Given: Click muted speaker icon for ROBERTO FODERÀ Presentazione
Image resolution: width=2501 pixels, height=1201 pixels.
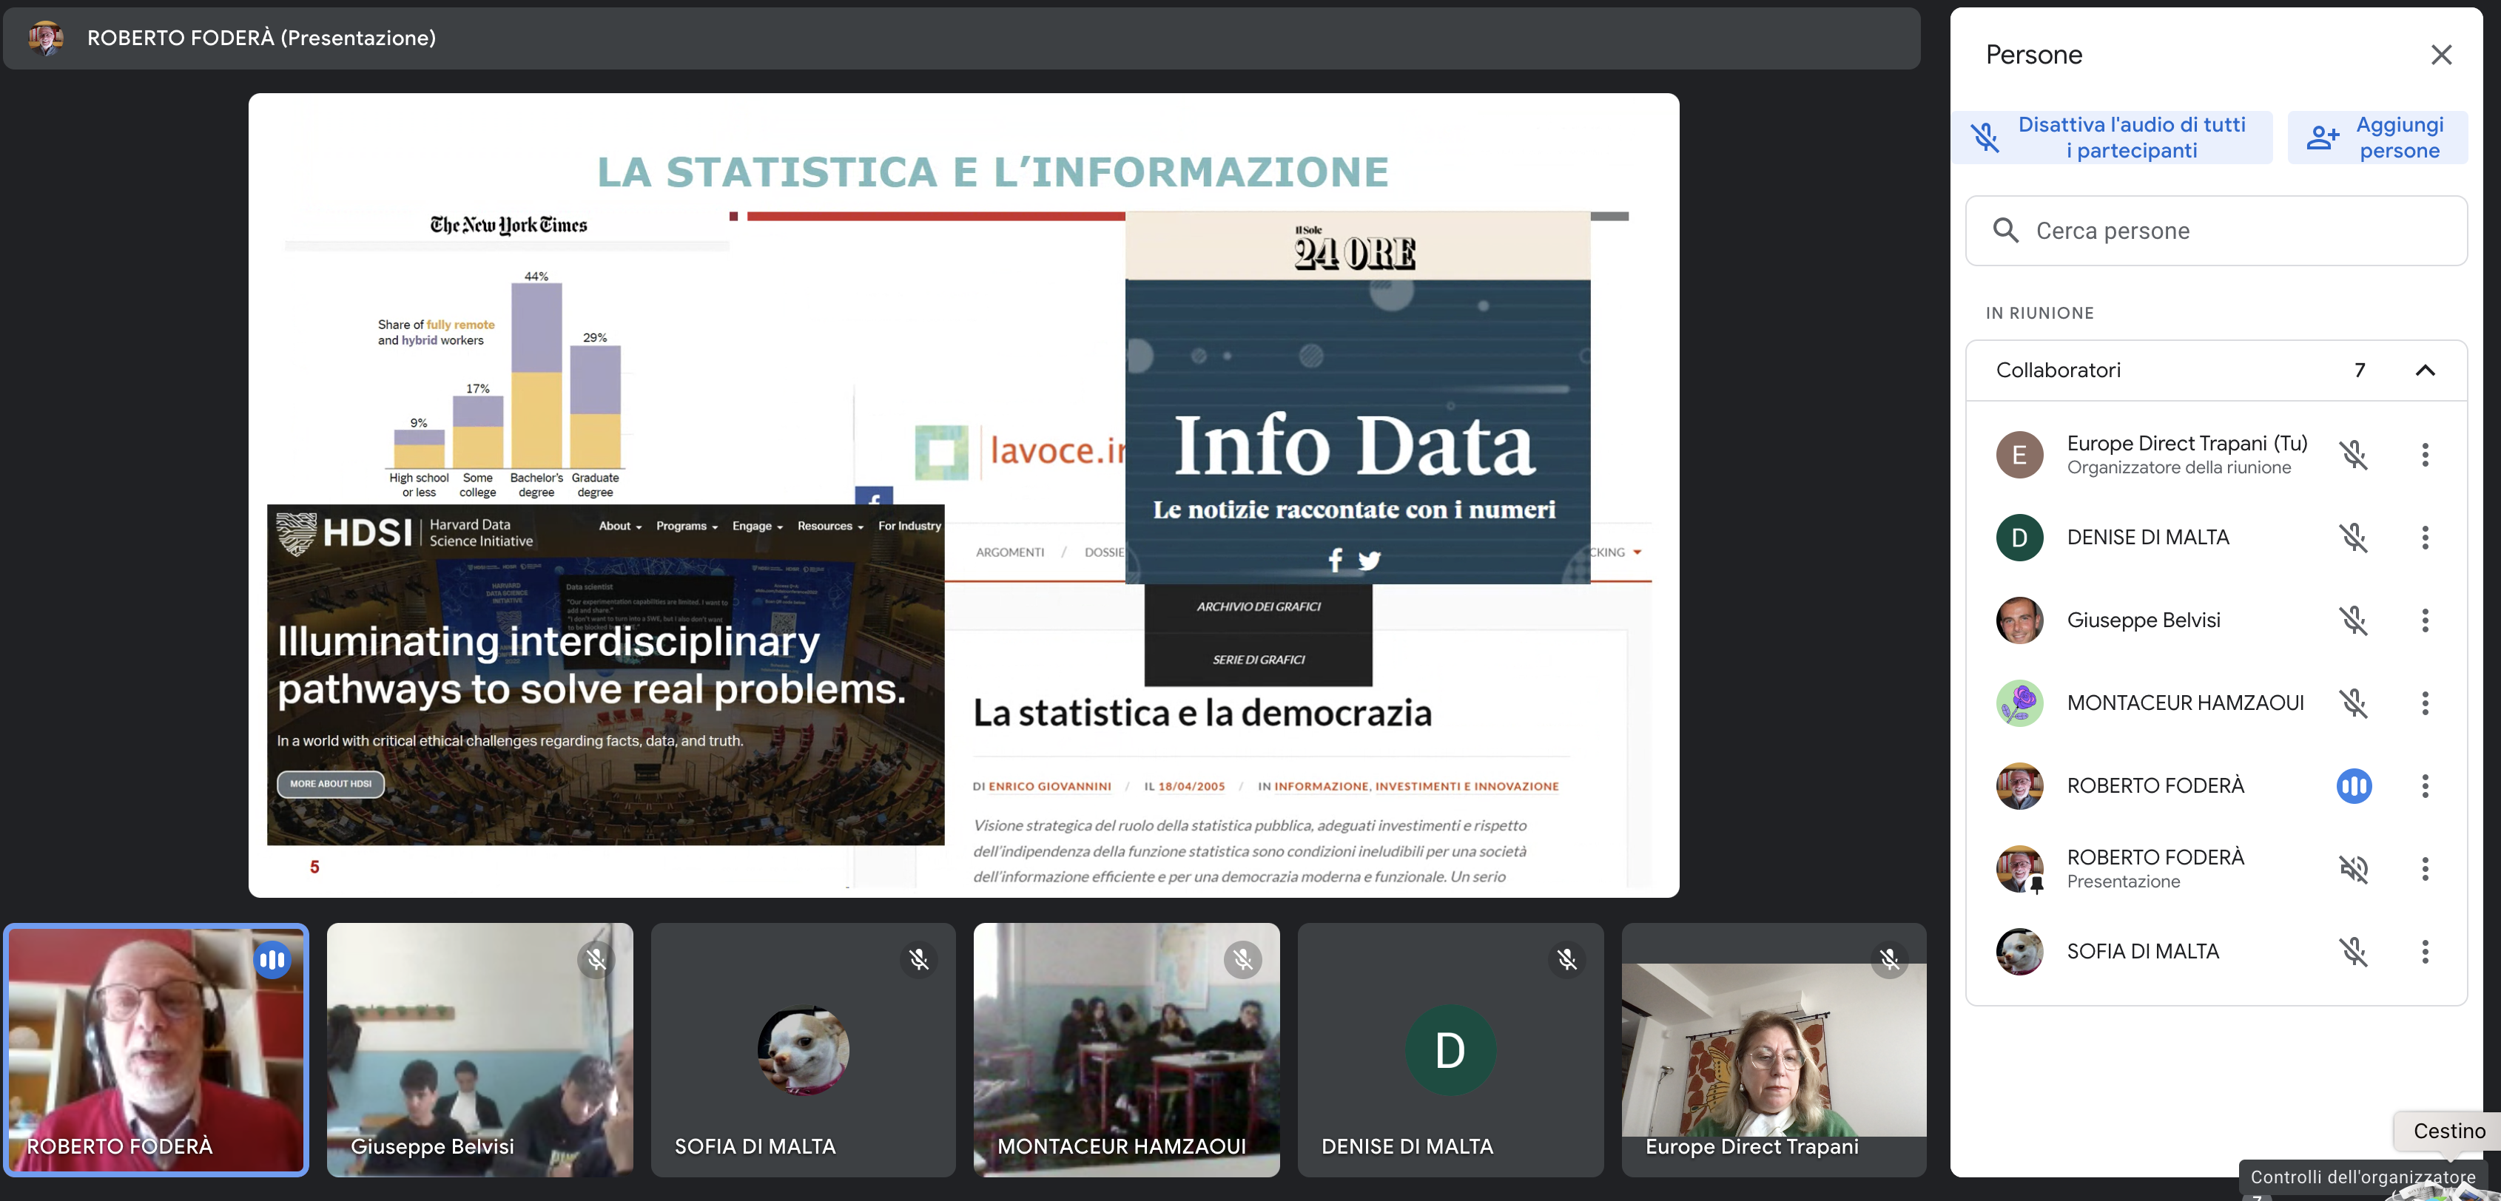Looking at the screenshot, I should 2354,868.
